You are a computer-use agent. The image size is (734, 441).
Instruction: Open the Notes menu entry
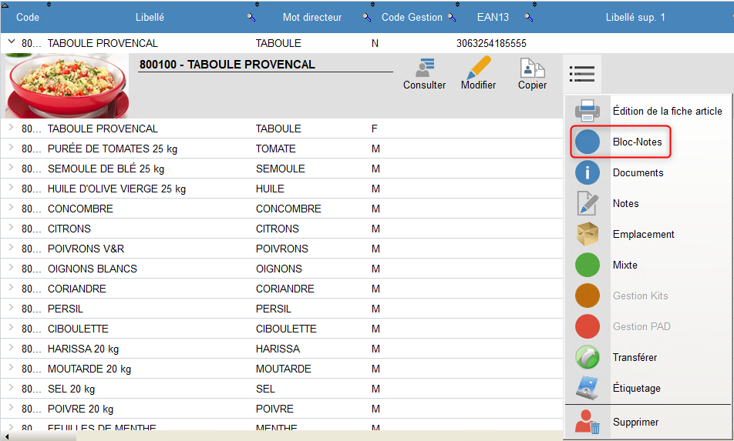[625, 203]
